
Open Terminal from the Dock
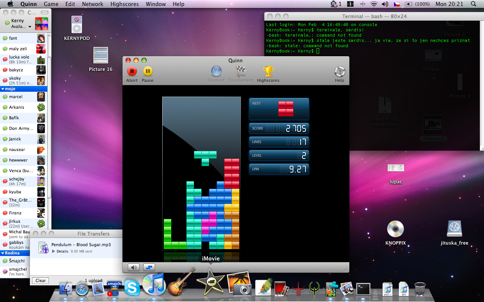[x=363, y=289]
